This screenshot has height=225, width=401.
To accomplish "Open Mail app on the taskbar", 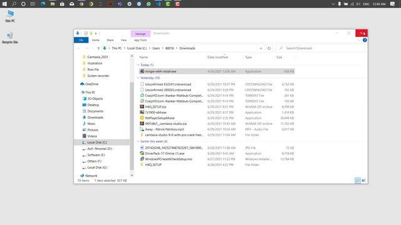I will point(71,4).
